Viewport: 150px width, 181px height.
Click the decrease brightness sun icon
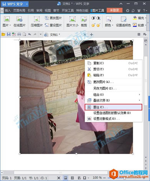pyautogui.click(x=98, y=25)
